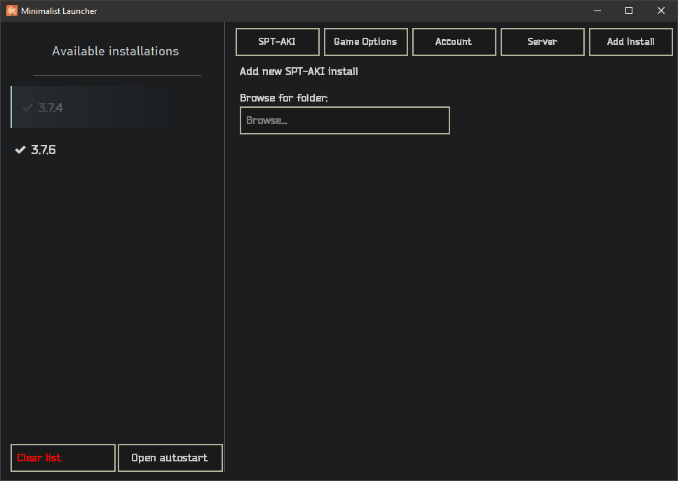Close the Minimalist Launcher window
This screenshot has height=481, width=678.
(660, 11)
